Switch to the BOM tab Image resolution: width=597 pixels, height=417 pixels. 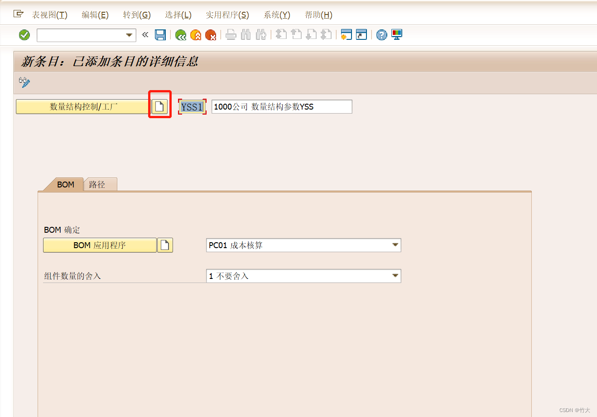(65, 184)
